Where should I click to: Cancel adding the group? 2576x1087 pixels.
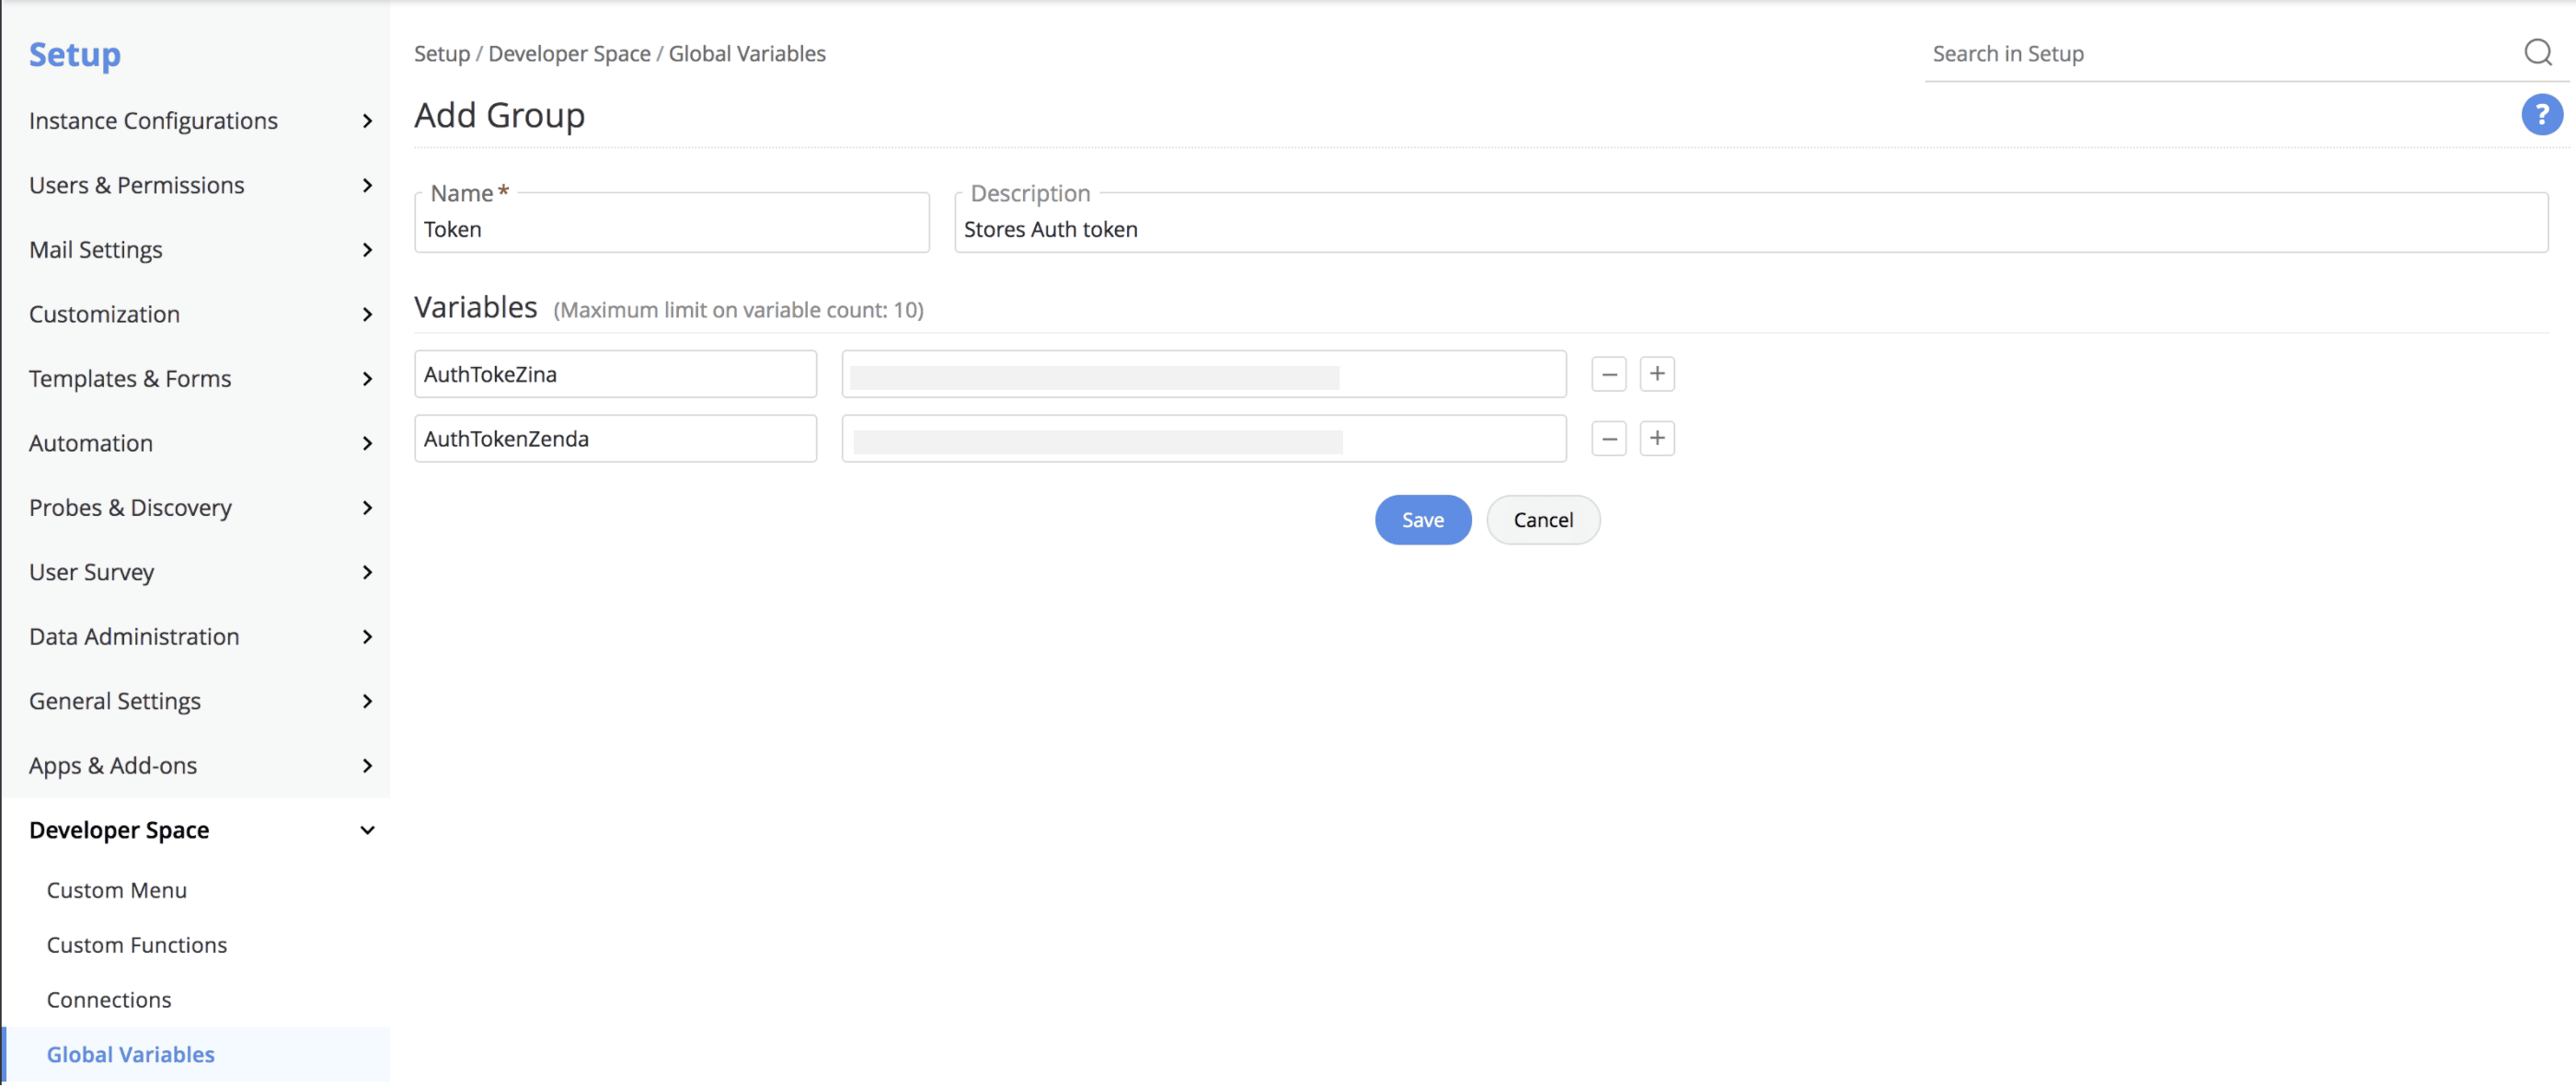(x=1542, y=520)
